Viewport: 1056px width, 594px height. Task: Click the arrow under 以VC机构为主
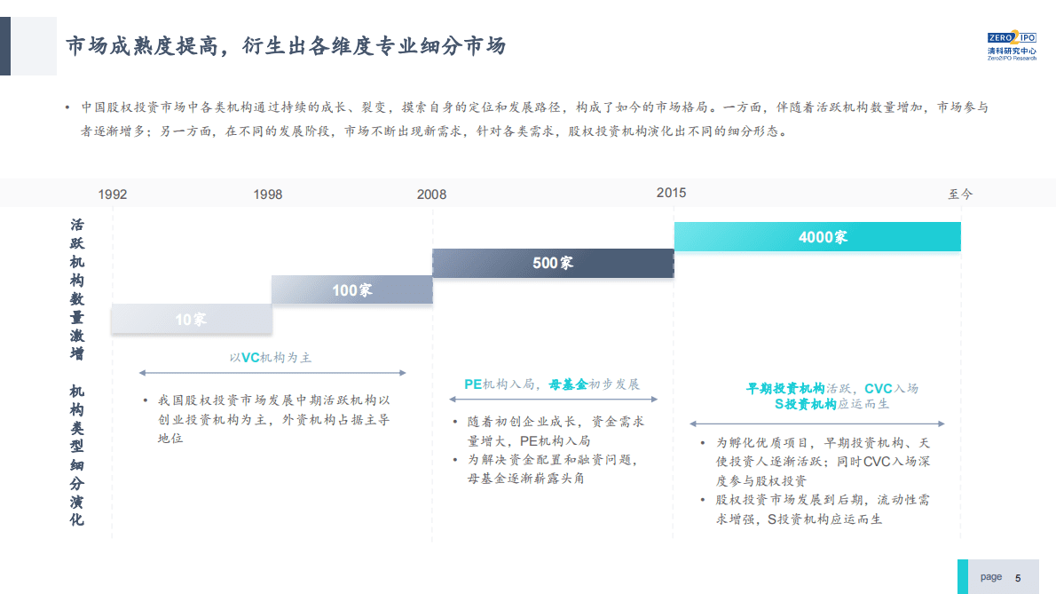tap(271, 374)
